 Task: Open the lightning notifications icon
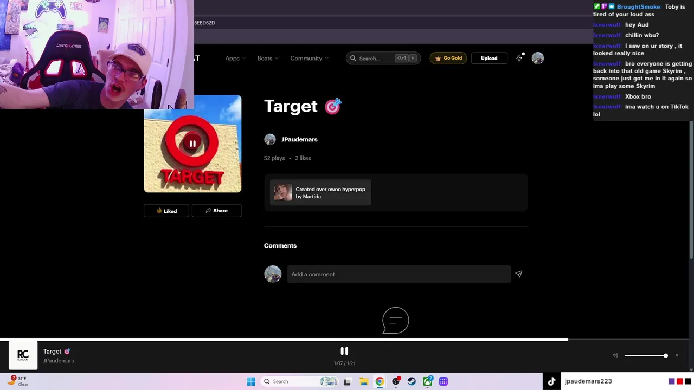[x=519, y=58]
